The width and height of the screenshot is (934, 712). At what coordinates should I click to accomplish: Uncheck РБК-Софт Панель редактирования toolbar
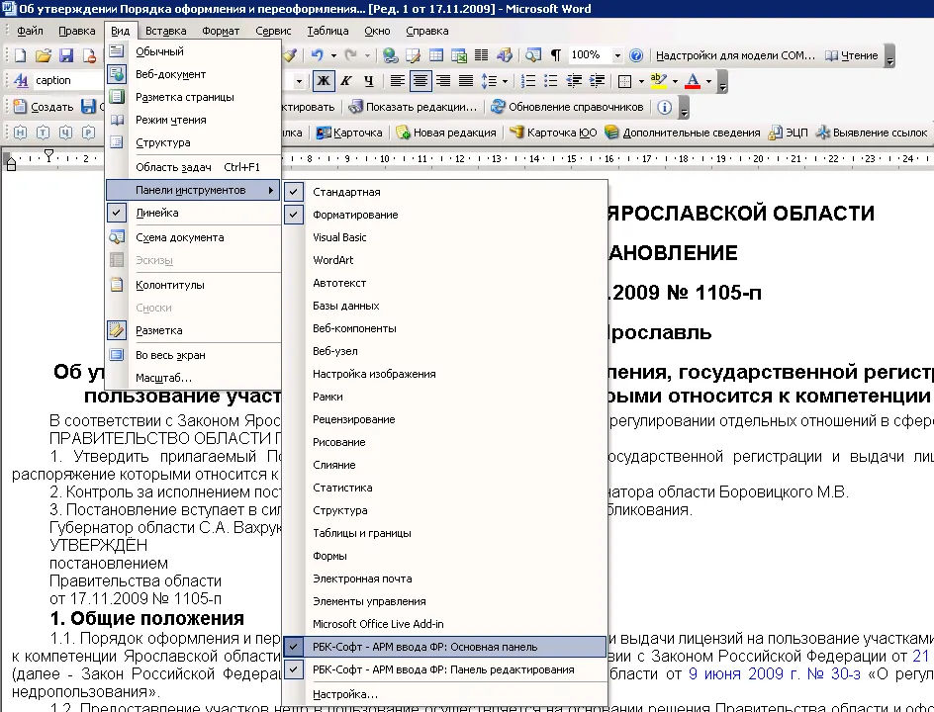[445, 669]
